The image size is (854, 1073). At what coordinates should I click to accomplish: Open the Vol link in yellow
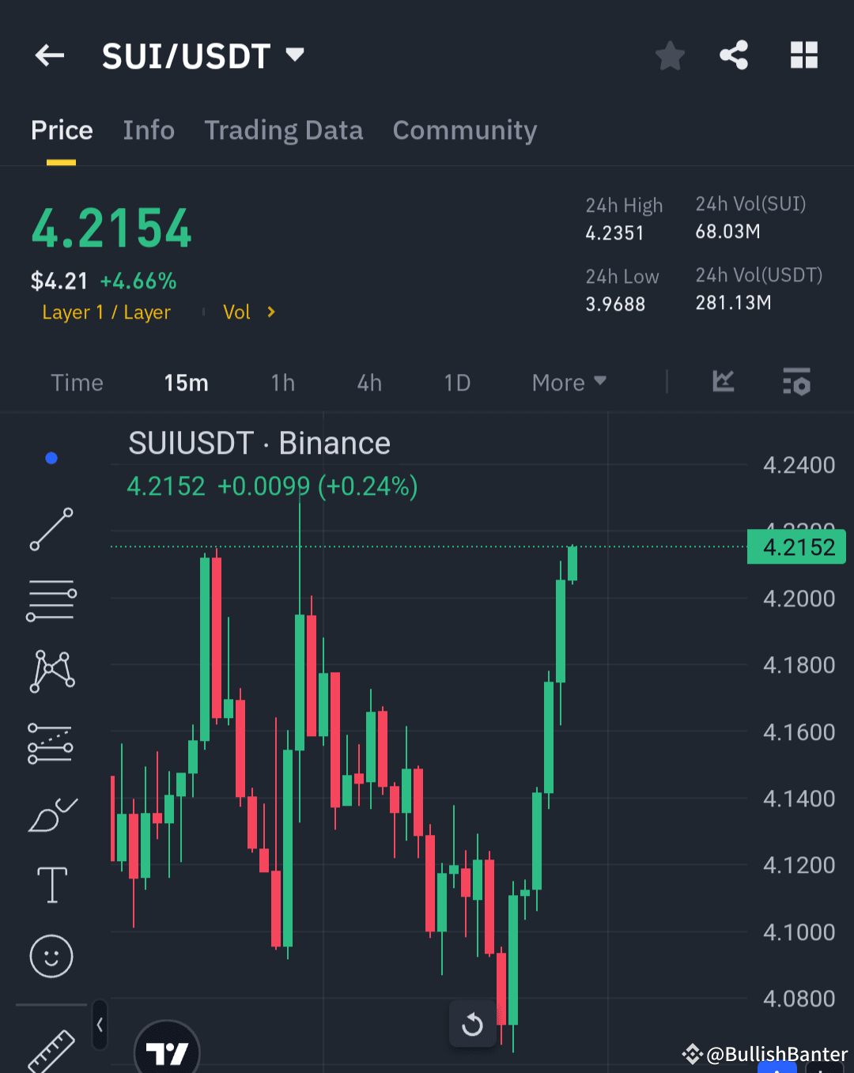tap(237, 312)
